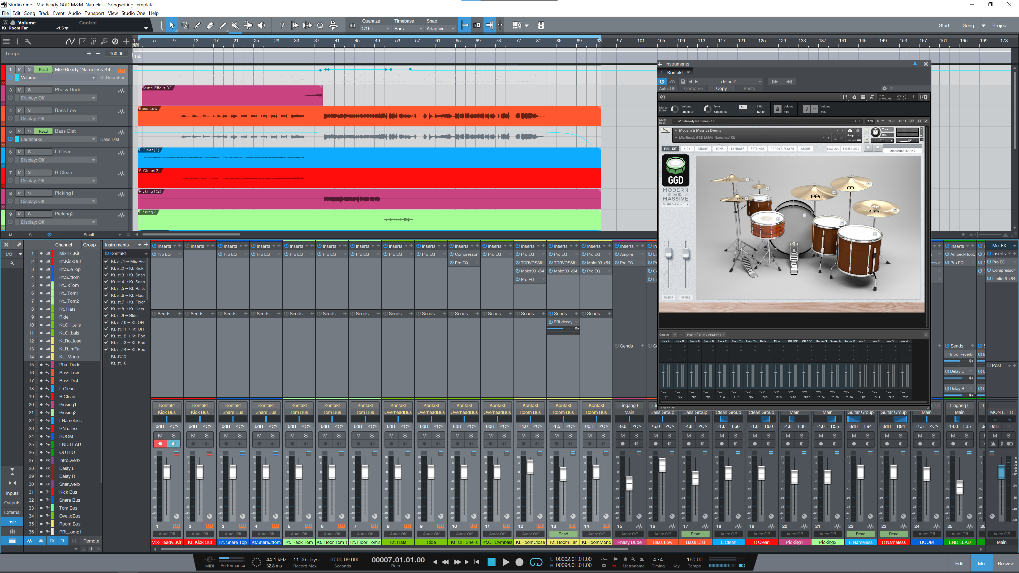Screen dimensions: 1019x573
Task: Expand the Timebase Bars dropdown
Action: (x=407, y=28)
